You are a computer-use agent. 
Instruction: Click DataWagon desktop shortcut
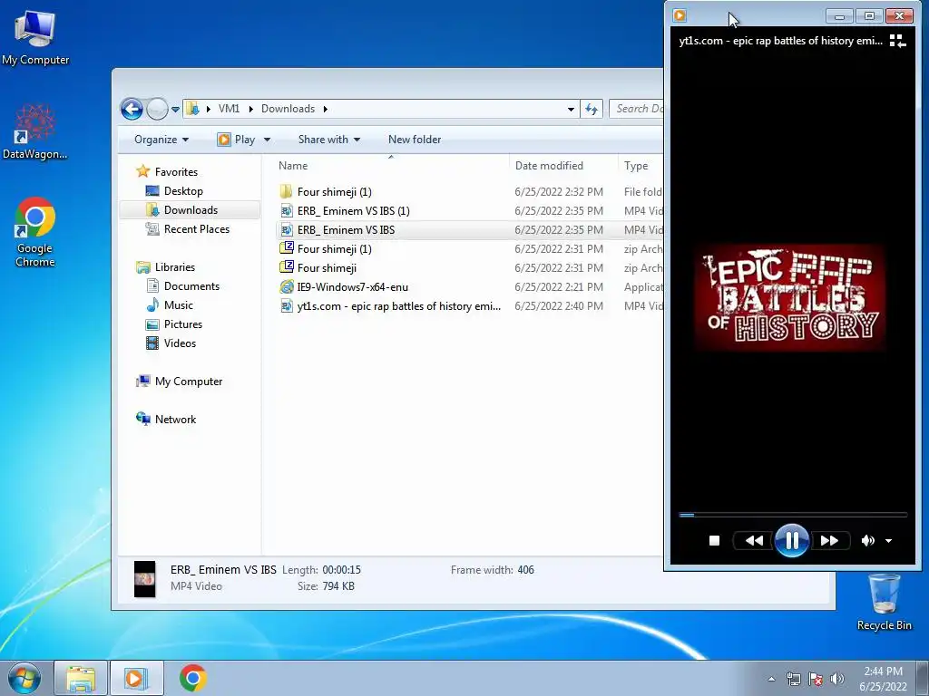coord(35,131)
